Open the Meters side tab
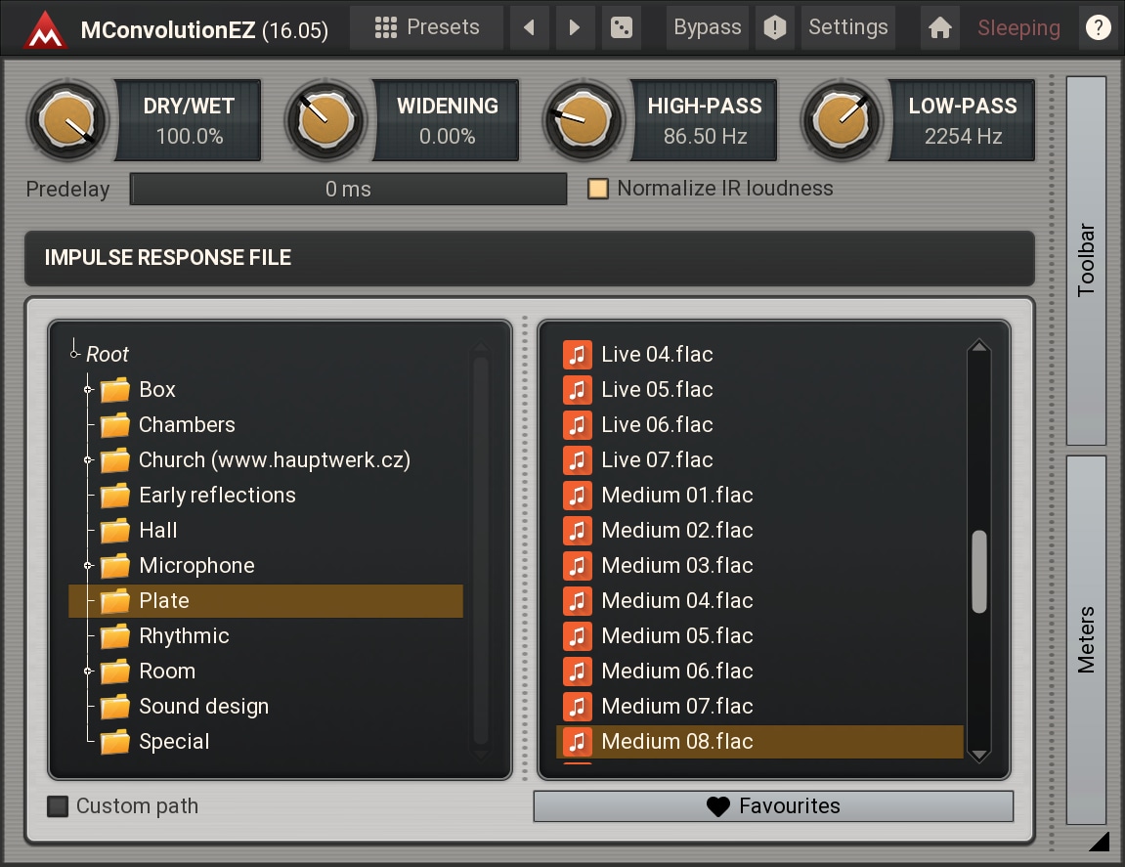Screen dimensions: 1125x867 [1086, 639]
